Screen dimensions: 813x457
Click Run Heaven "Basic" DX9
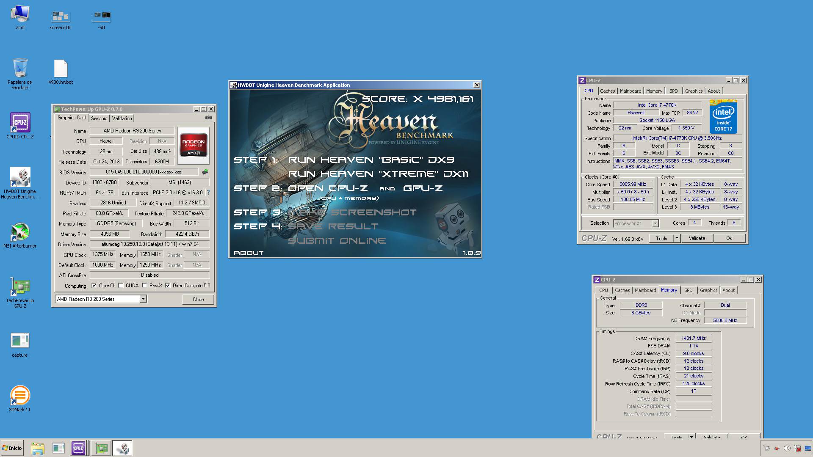click(371, 160)
